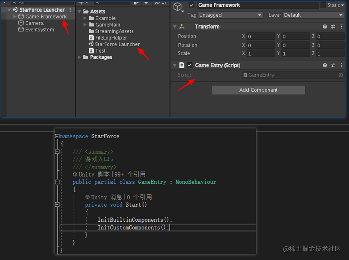Open StarForce Launcher scene options menu

coord(70,10)
